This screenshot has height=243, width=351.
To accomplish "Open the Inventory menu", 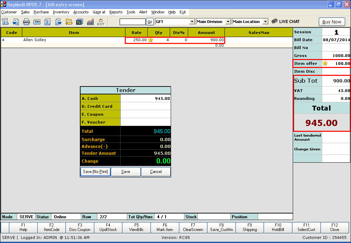I will [61, 12].
